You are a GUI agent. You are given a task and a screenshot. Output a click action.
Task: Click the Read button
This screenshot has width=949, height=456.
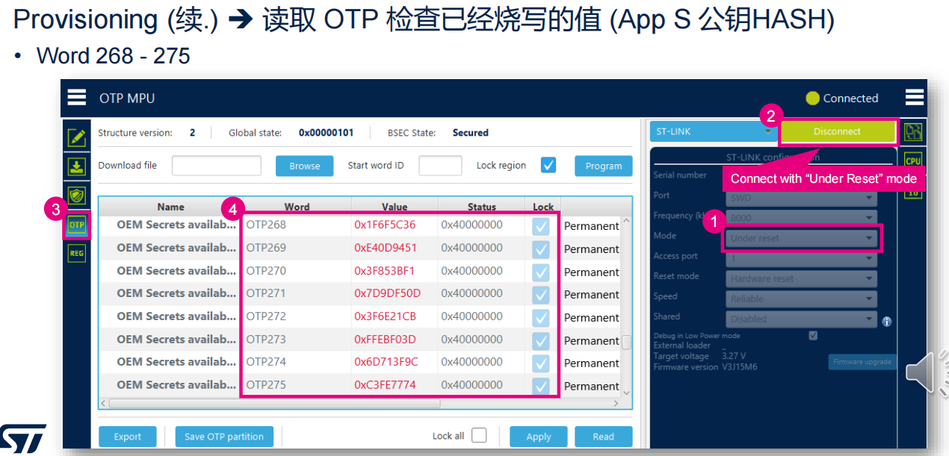(x=603, y=437)
